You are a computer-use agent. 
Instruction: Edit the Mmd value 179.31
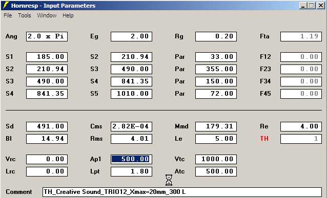coord(216,126)
